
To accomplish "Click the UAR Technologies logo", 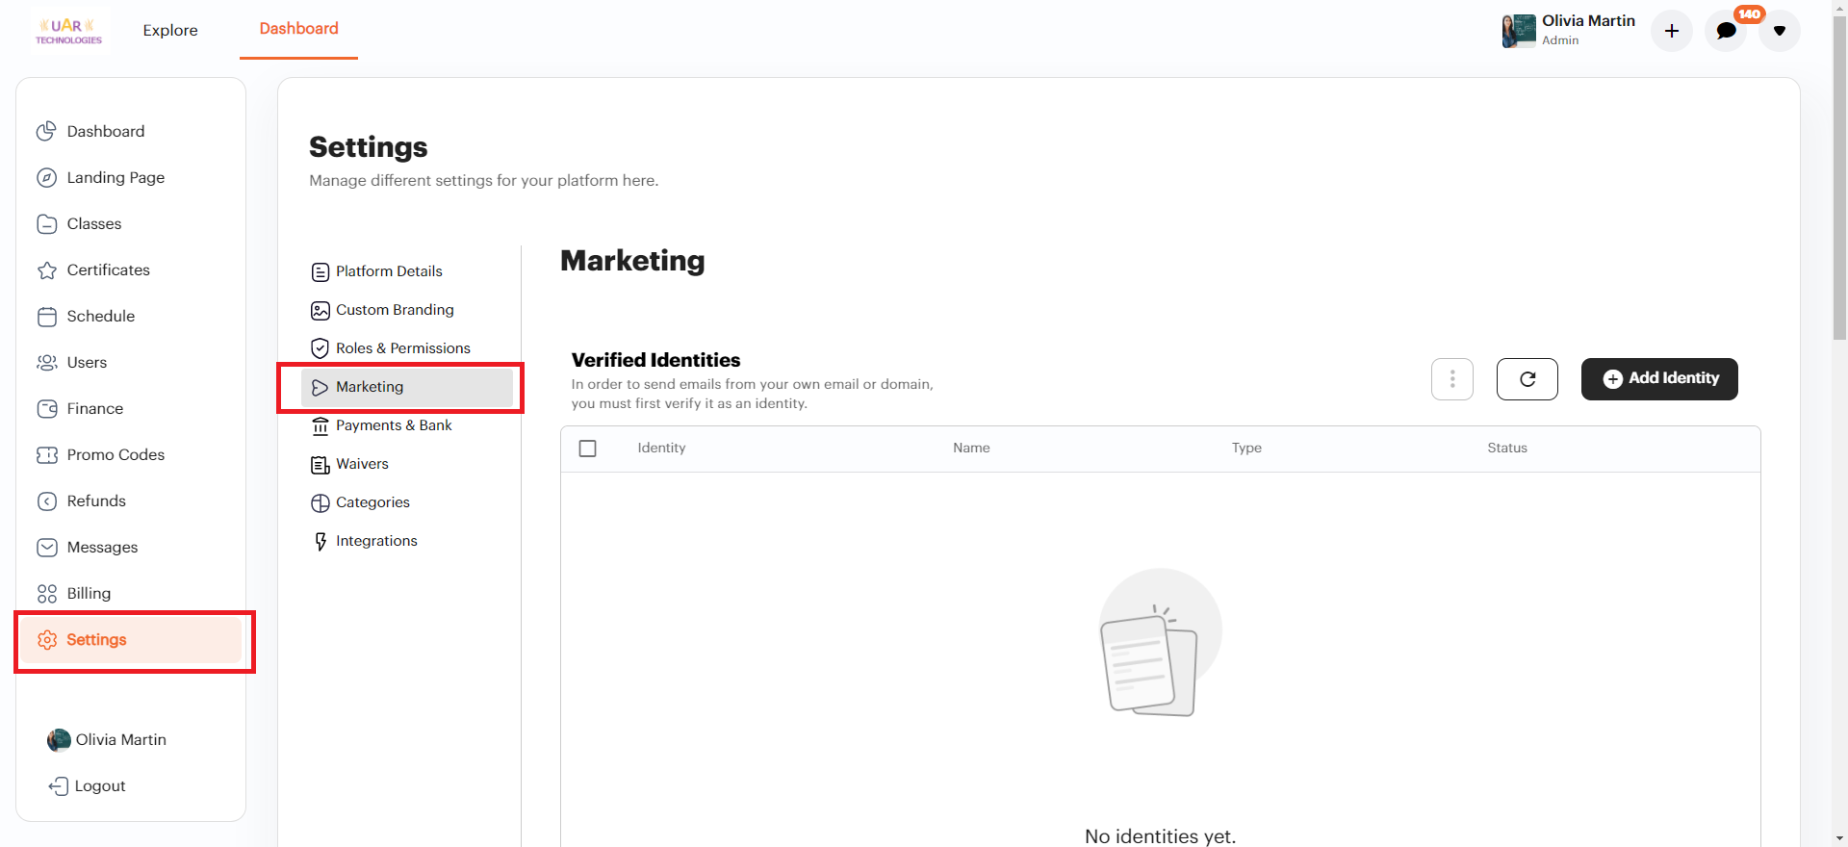I will (68, 31).
